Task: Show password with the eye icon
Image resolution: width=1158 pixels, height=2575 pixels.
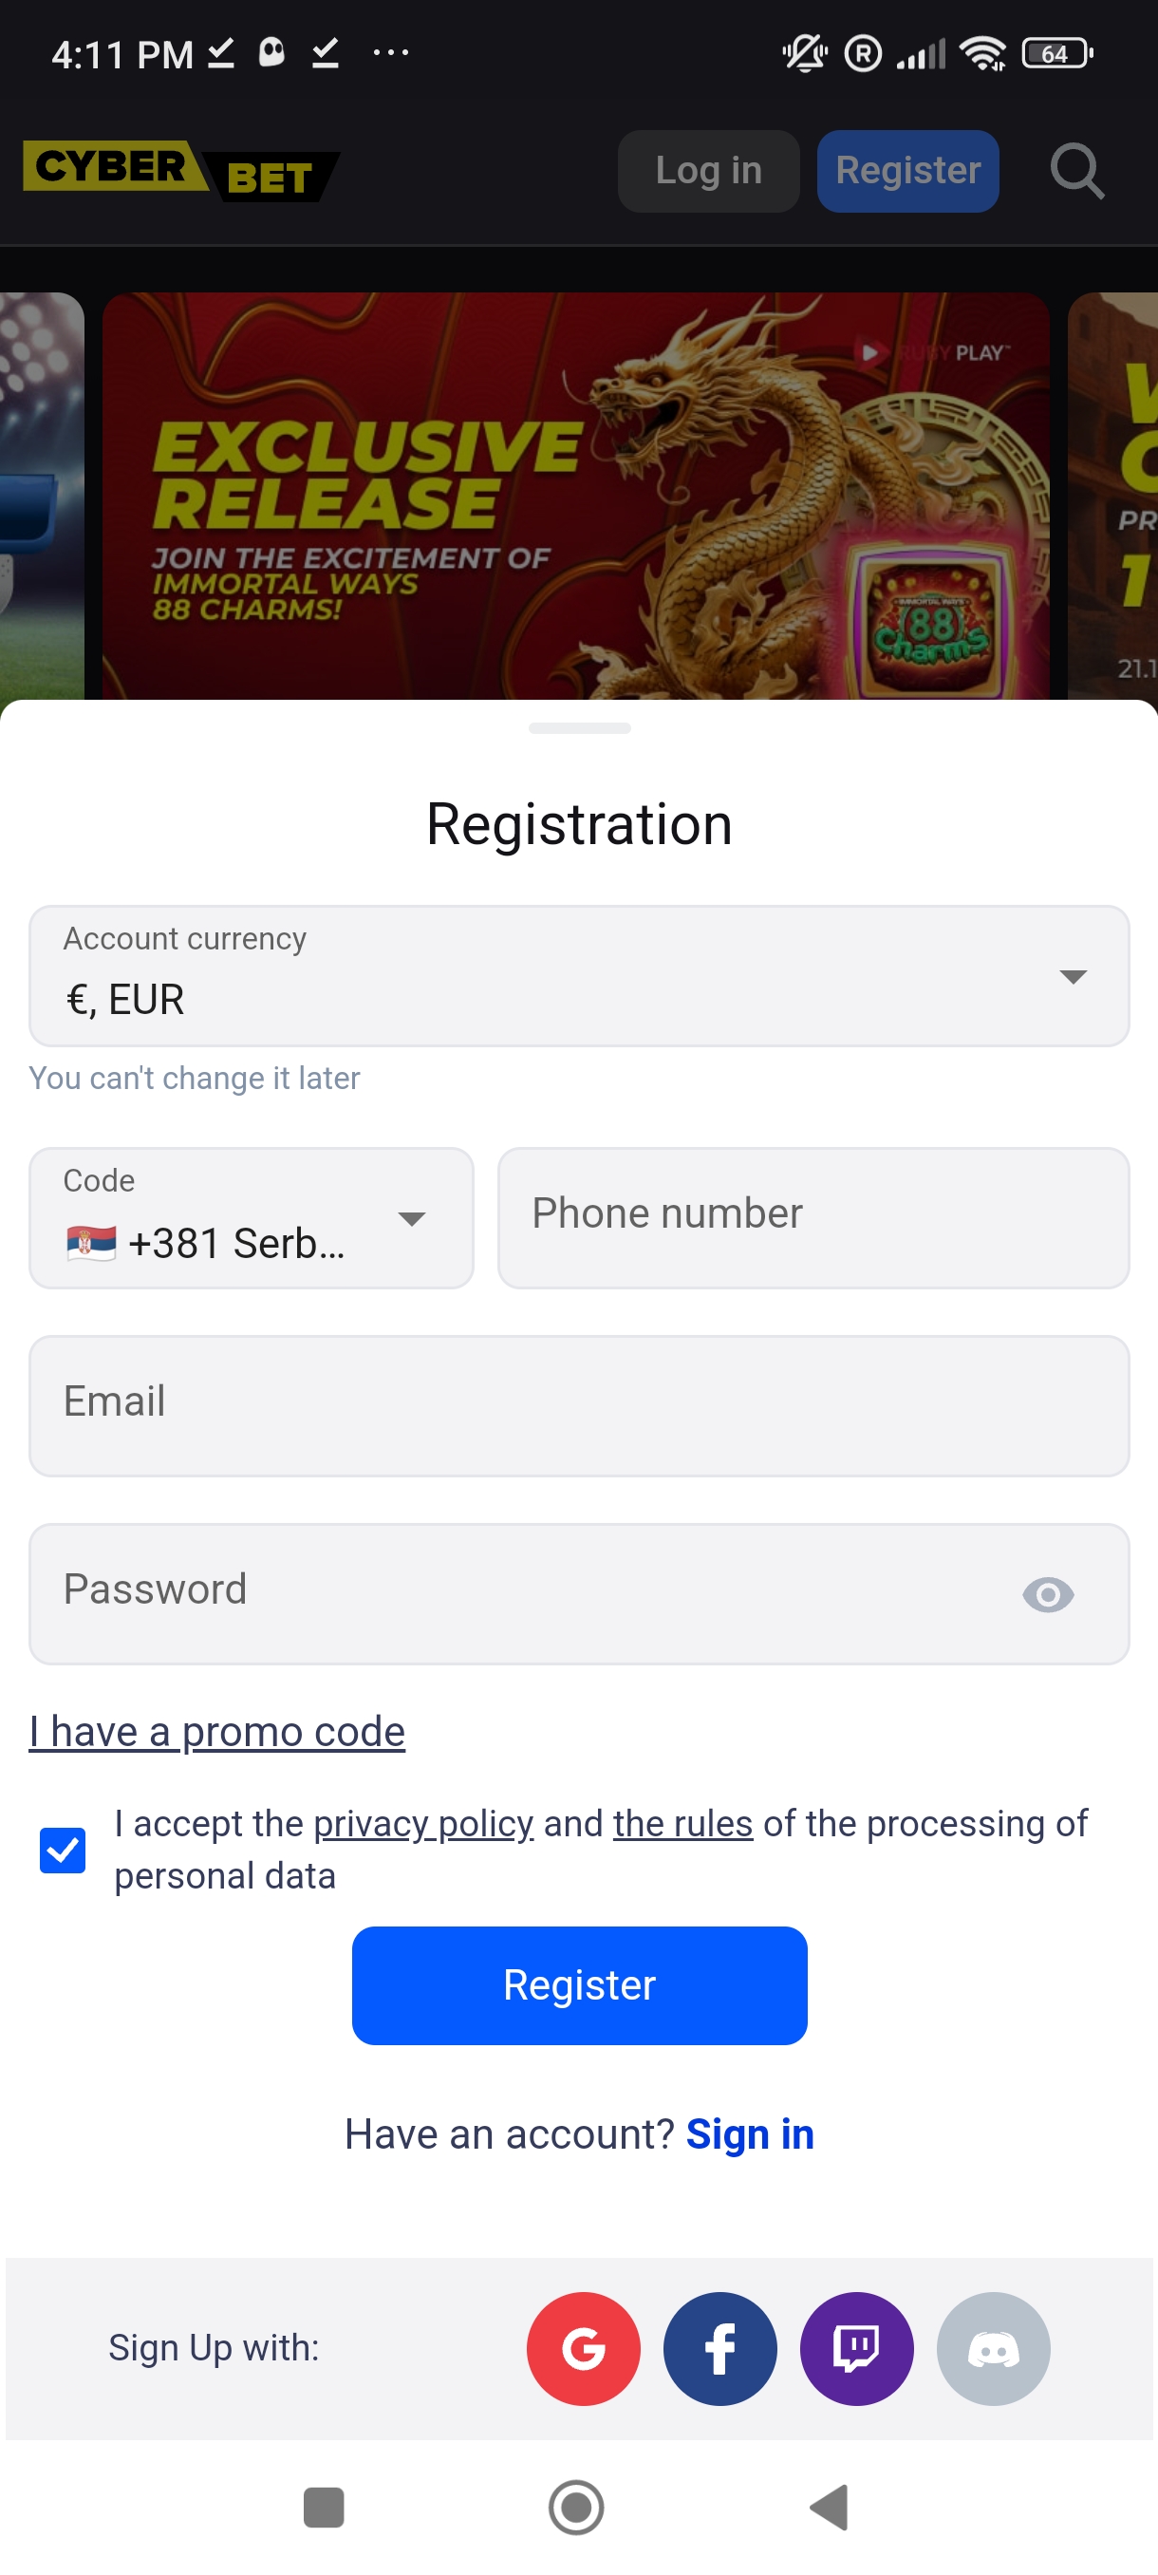Action: 1047,1593
